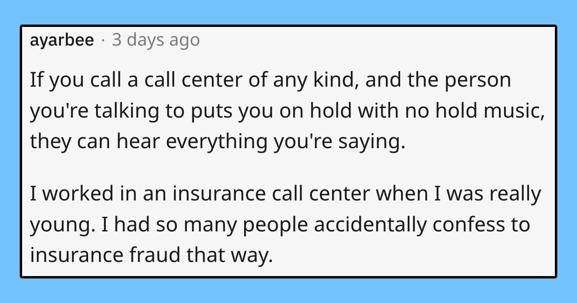Click the "3 days ago" timestamp
The height and width of the screenshot is (303, 577).
tap(155, 40)
